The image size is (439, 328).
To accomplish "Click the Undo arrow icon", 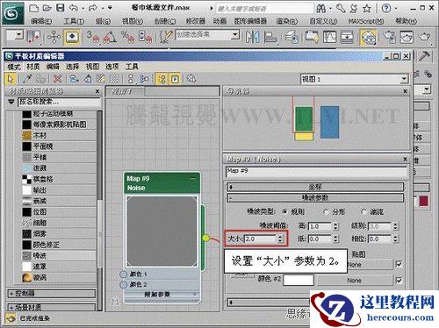I will 74,8.
